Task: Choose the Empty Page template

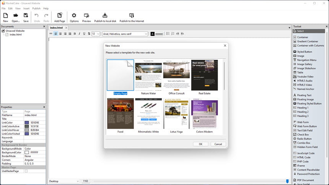Action: click(120, 77)
